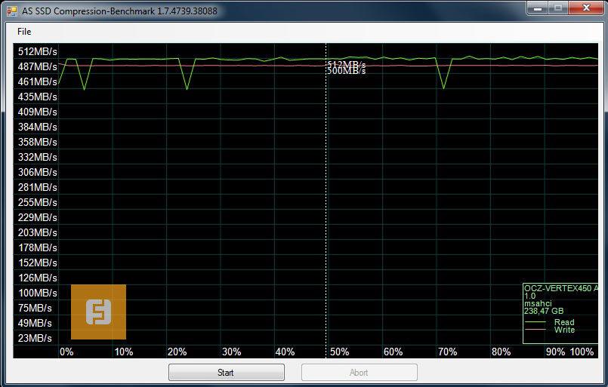This screenshot has width=608, height=387.
Task: Click the 75MB/s y-axis label
Action: 35,308
